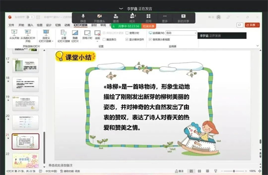Open 设置幻灯片放映 settings

63,33
